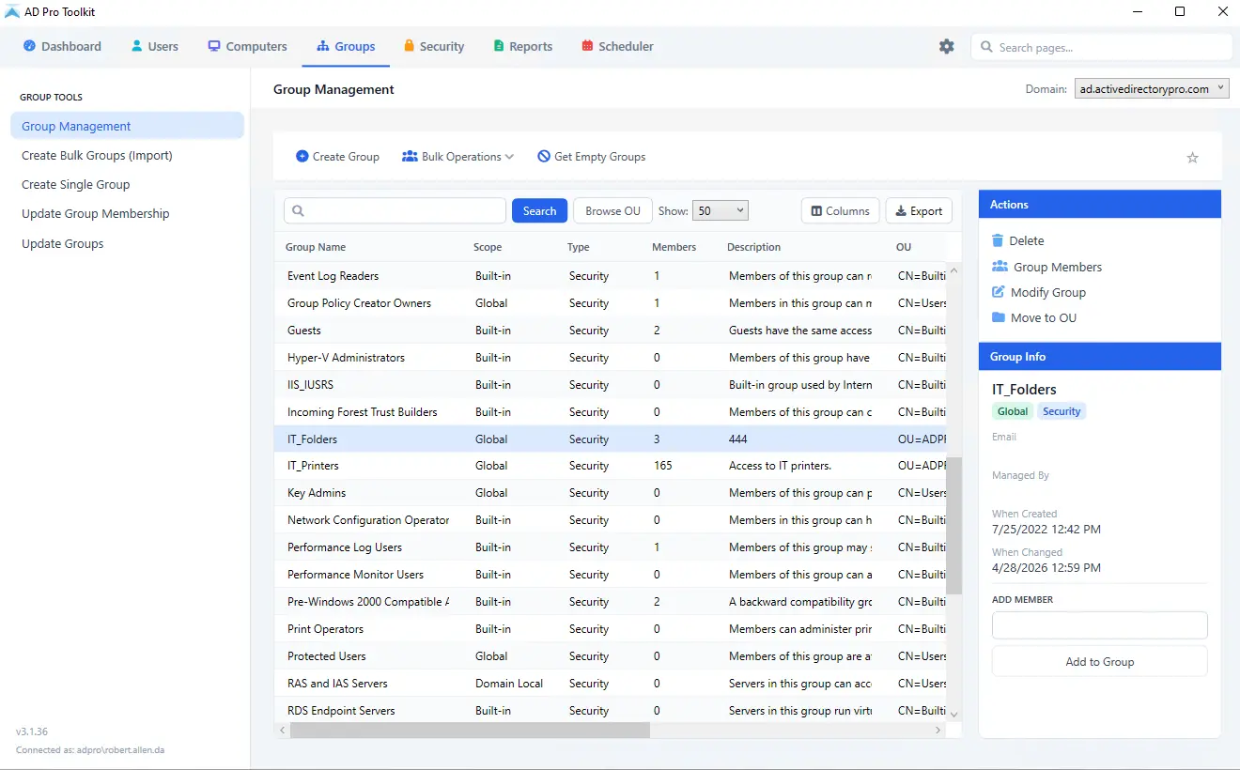
Task: Expand the Bulk Operations menu
Action: point(458,157)
